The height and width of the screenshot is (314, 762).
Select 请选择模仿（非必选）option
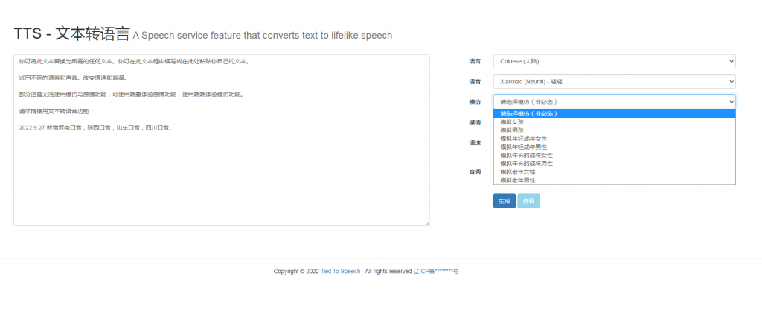(x=528, y=113)
